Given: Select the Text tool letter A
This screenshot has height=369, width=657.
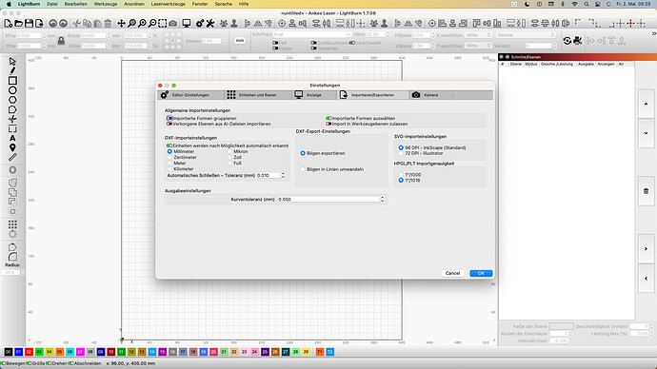Looking at the screenshot, I should point(12,138).
